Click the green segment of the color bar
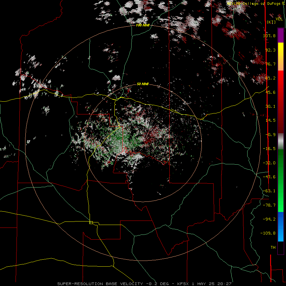This screenshot has height=286, width=286. 281,180
